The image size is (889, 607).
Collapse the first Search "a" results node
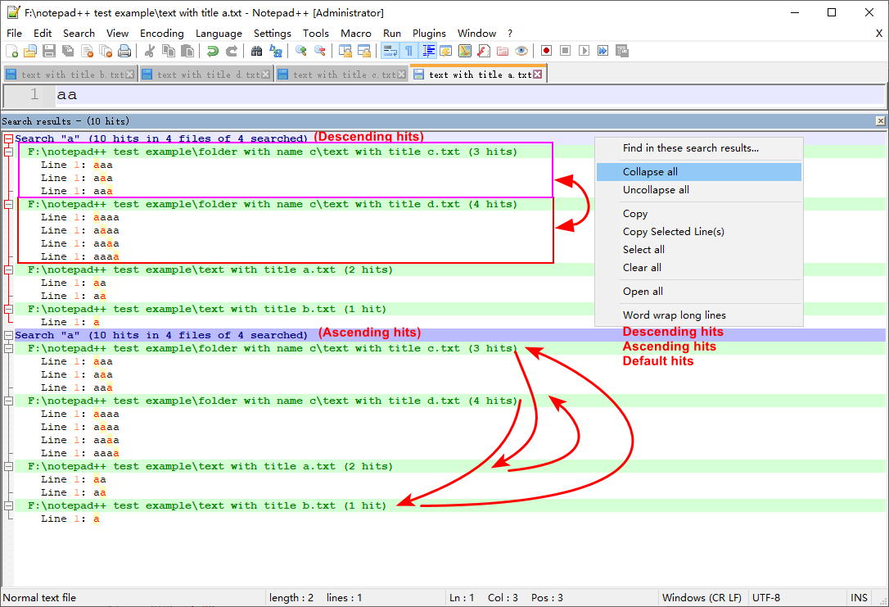(x=8, y=138)
